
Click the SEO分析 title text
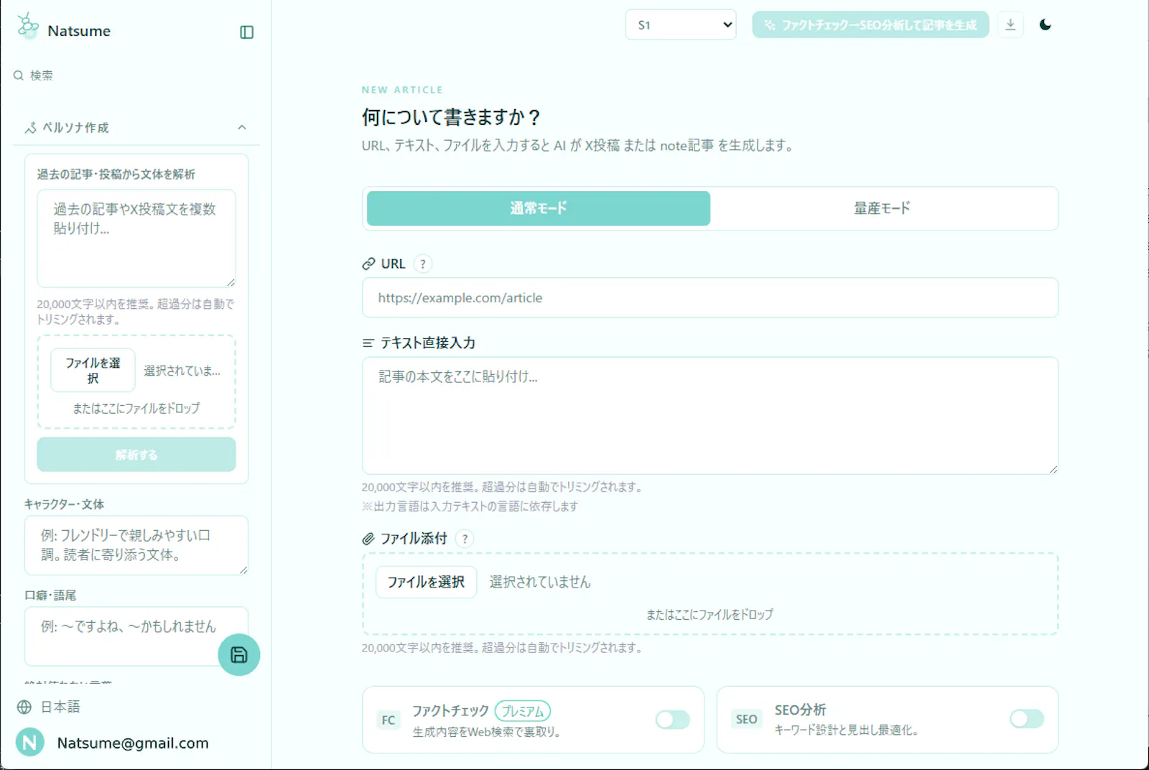click(x=800, y=710)
